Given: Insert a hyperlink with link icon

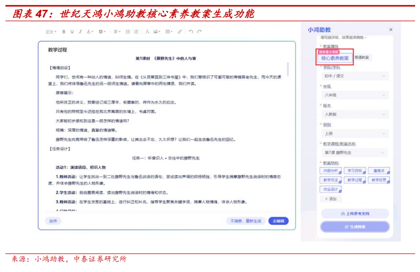Looking at the screenshot, I should (180, 32).
